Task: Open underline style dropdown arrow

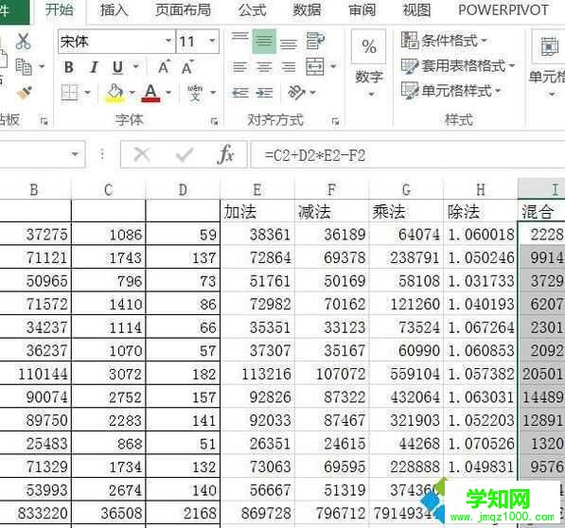Action: (x=136, y=67)
